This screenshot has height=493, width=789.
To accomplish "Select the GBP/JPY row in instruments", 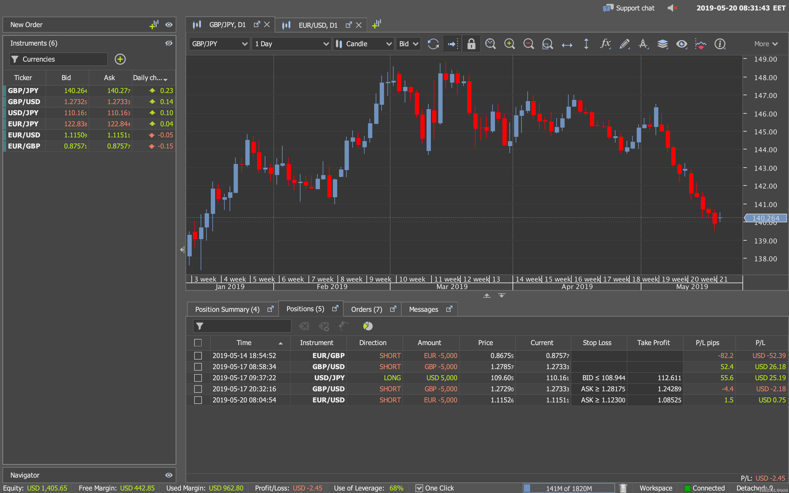I will click(x=89, y=91).
